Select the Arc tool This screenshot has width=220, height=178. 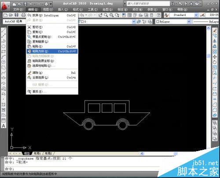point(4,57)
